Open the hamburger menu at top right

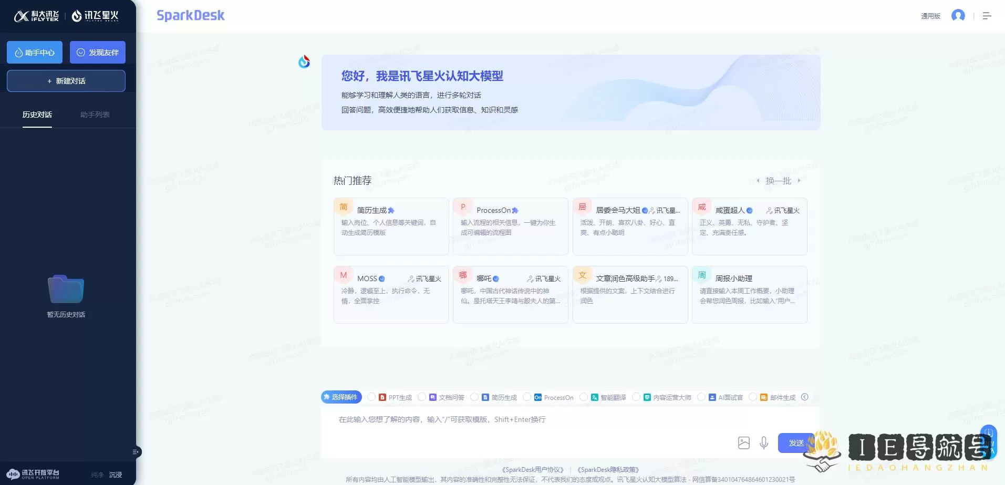(x=987, y=16)
